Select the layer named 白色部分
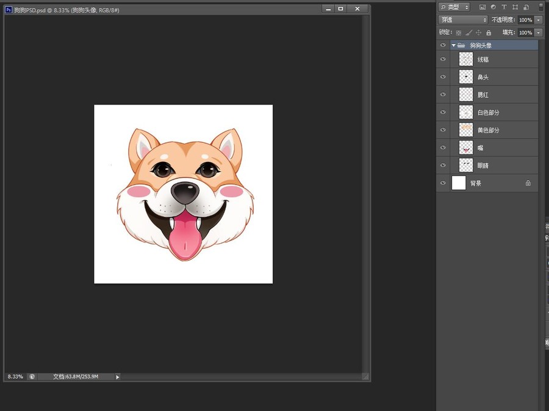The height and width of the screenshot is (411, 549). click(x=489, y=112)
